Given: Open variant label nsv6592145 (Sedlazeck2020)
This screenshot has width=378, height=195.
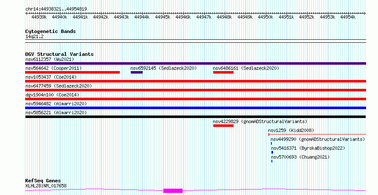Looking at the screenshot, I should (x=164, y=68).
